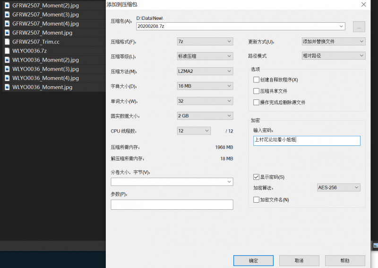Screen dimensions: 378x268
Task: Click the file icon of GFRW2507_Trim.cc
Action: point(7,42)
